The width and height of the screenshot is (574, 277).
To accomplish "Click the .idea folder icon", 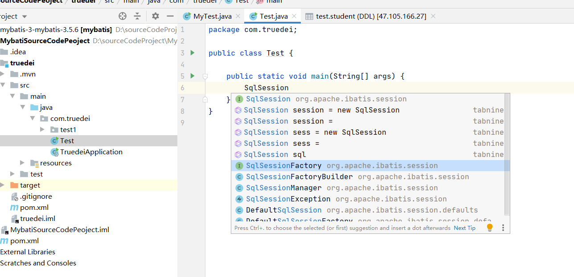I will [4, 52].
